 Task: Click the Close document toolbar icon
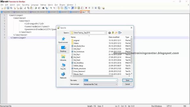[x=15, y=8]
